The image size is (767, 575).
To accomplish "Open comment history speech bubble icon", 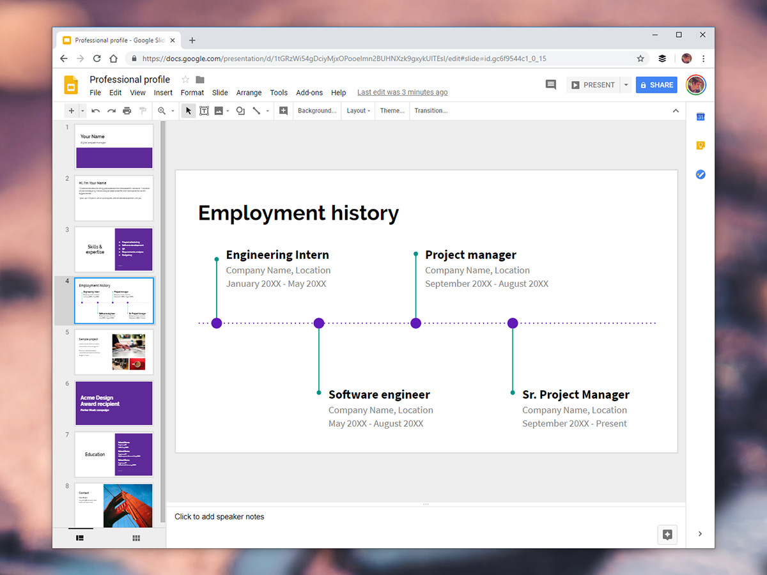I will [x=550, y=84].
